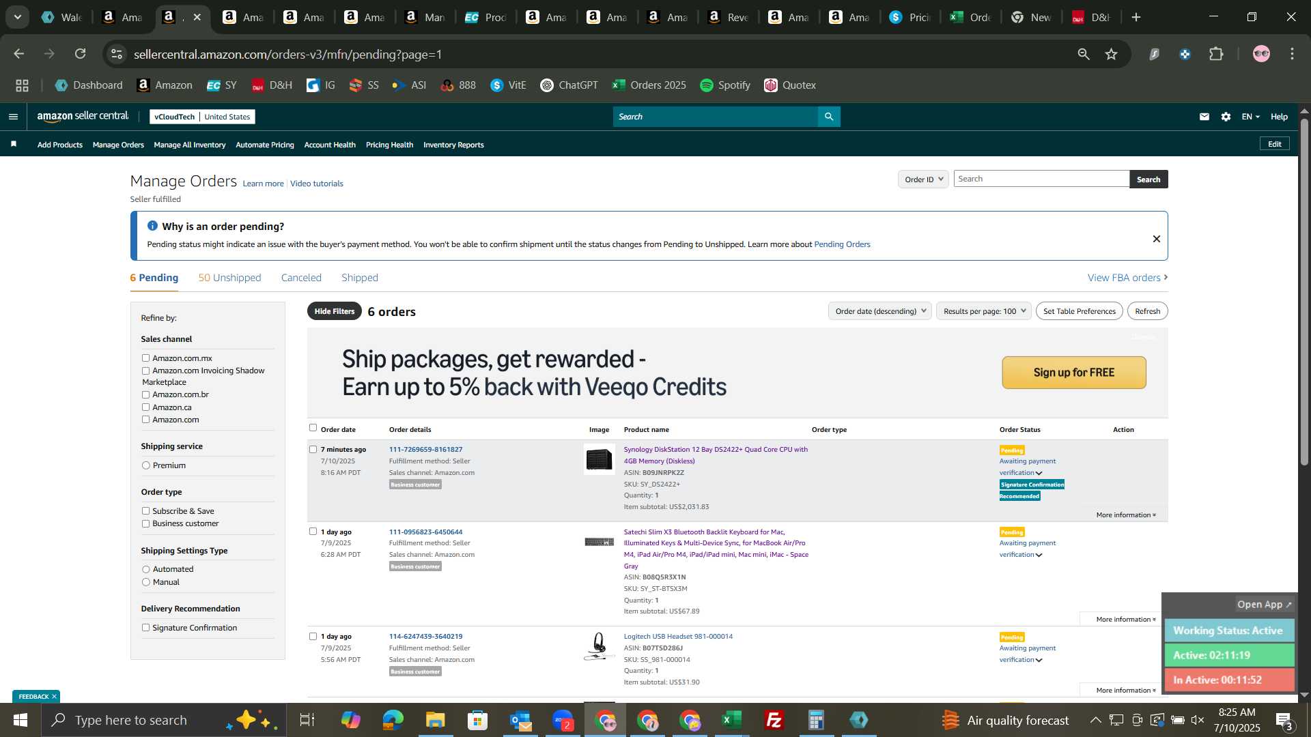Reload the page with browser refresh icon
Viewport: 1311px width, 737px height.
tap(81, 54)
